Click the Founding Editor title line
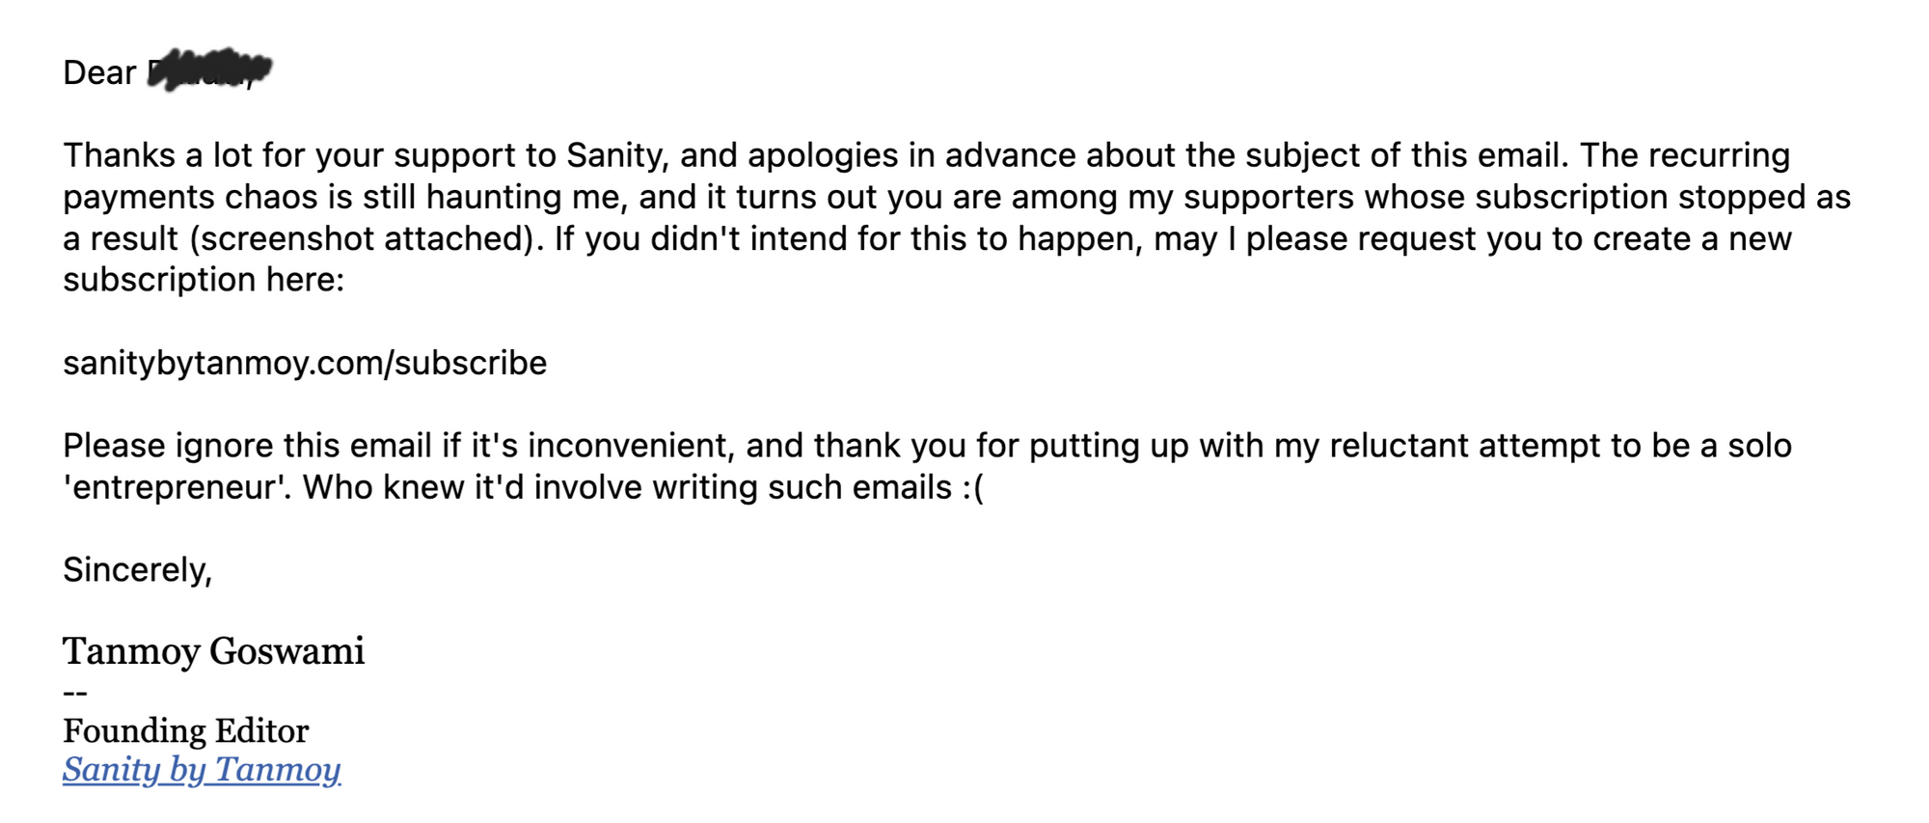This screenshot has height=823, width=1929. (x=185, y=730)
